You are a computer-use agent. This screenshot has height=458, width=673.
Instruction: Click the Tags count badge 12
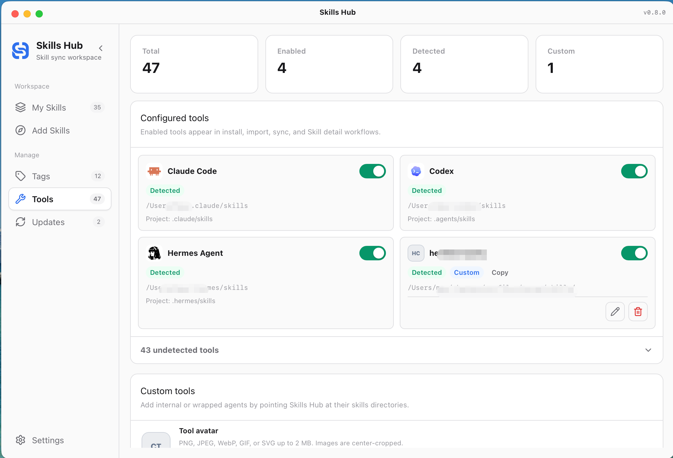pos(98,176)
